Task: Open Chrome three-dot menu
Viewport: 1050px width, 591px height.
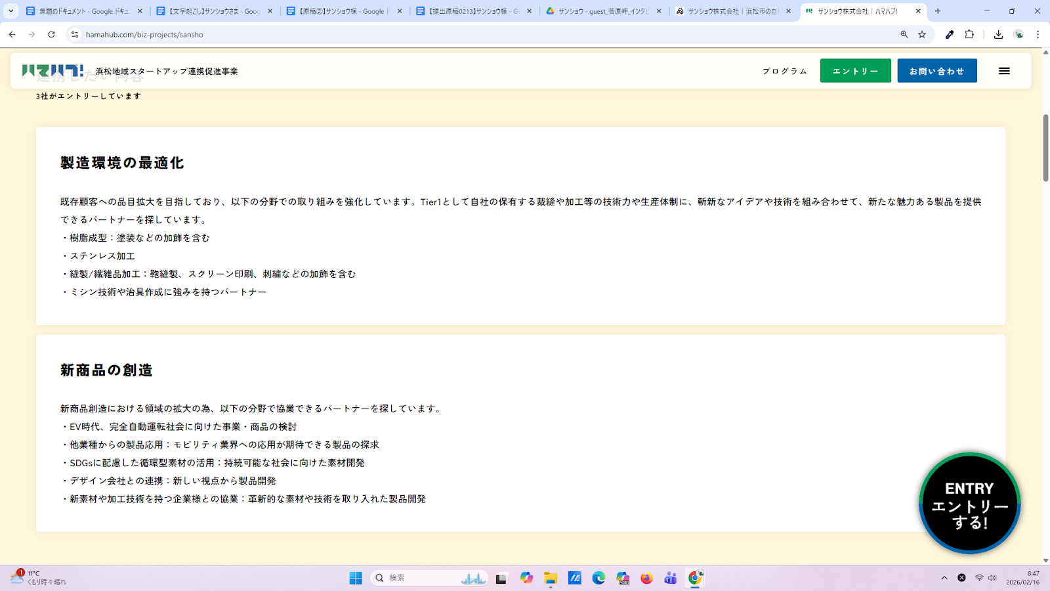Action: tap(1038, 34)
